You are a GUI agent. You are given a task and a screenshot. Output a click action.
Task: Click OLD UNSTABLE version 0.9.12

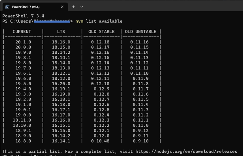(x=141, y=131)
